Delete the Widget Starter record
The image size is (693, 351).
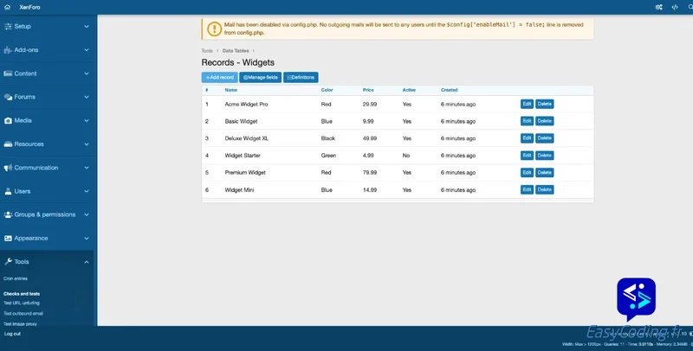(544, 156)
